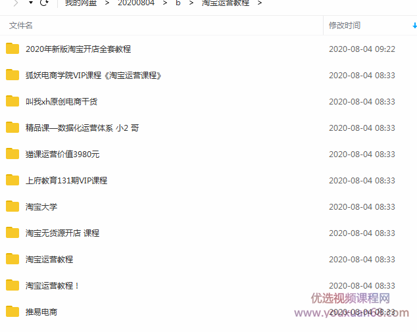Click folder icon of 淘宝运营教程 without exclamation
417x332 pixels.
click(x=12, y=259)
